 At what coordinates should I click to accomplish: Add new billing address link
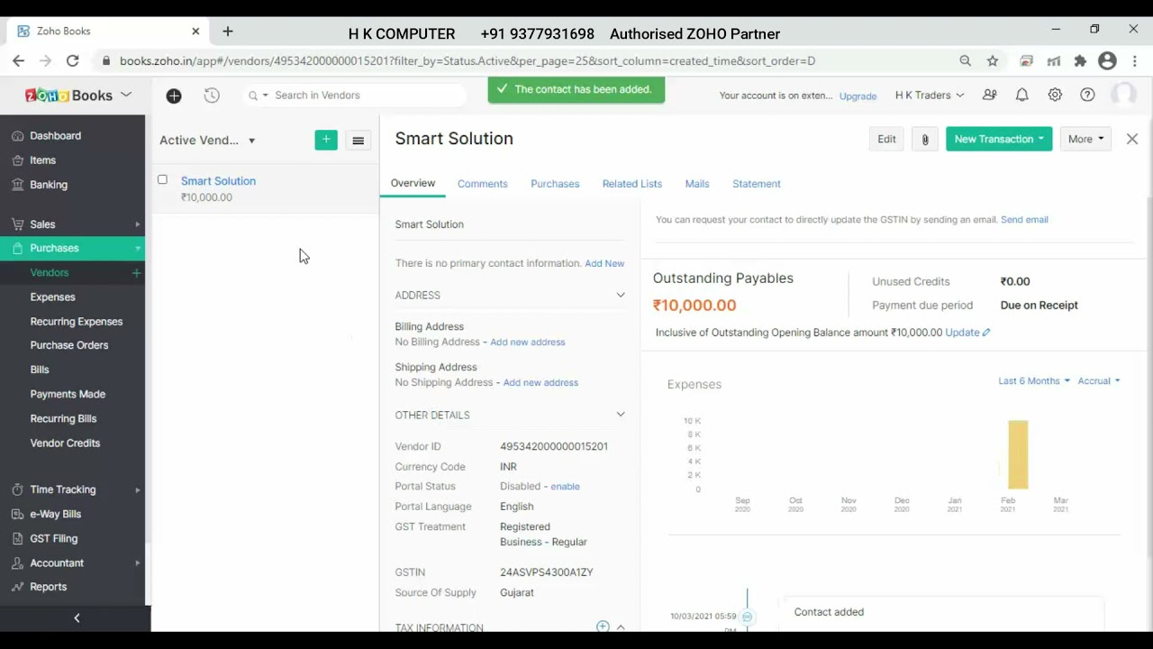(528, 343)
